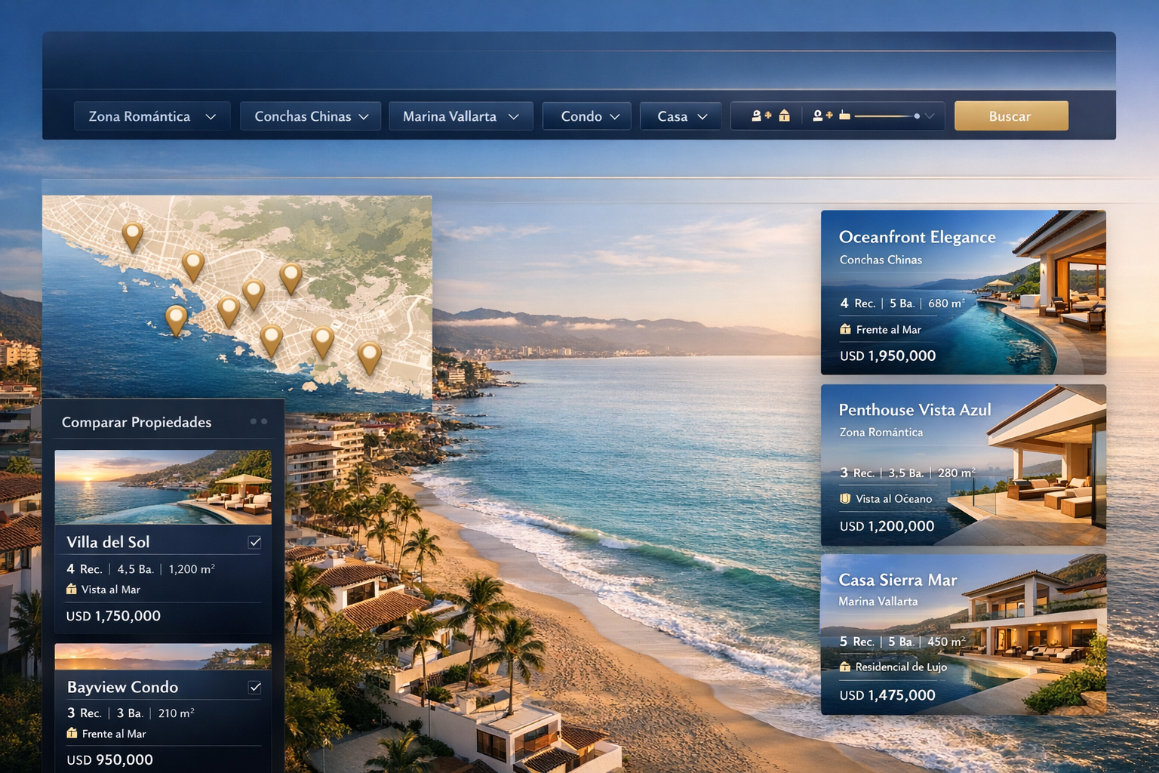Open the Casa Sierra Mar listing title
Image resolution: width=1159 pixels, height=773 pixels.
(898, 580)
